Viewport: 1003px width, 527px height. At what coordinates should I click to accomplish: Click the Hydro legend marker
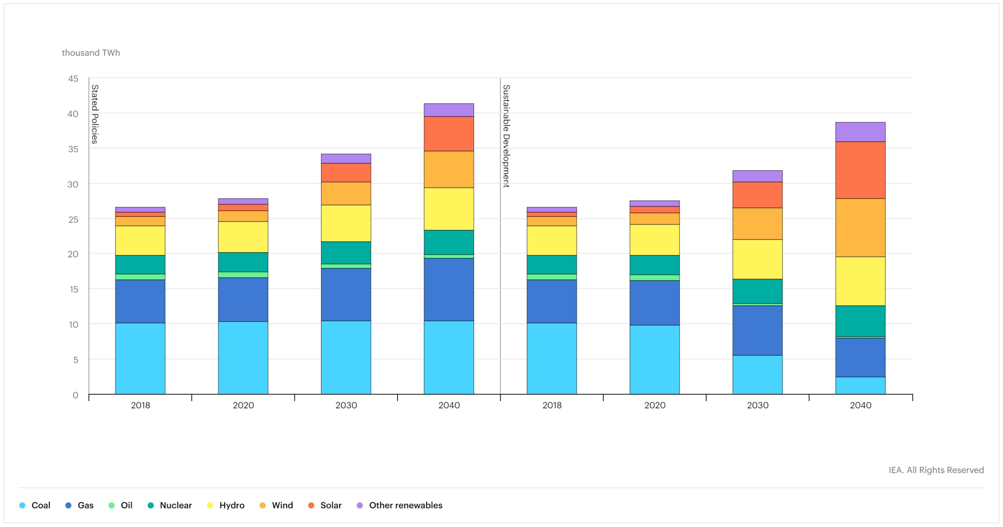210,505
